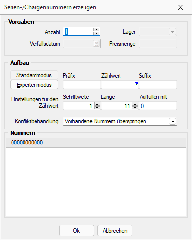The width and height of the screenshot is (192, 240).
Task: Confirm with the Ok button
Action: 76,230
